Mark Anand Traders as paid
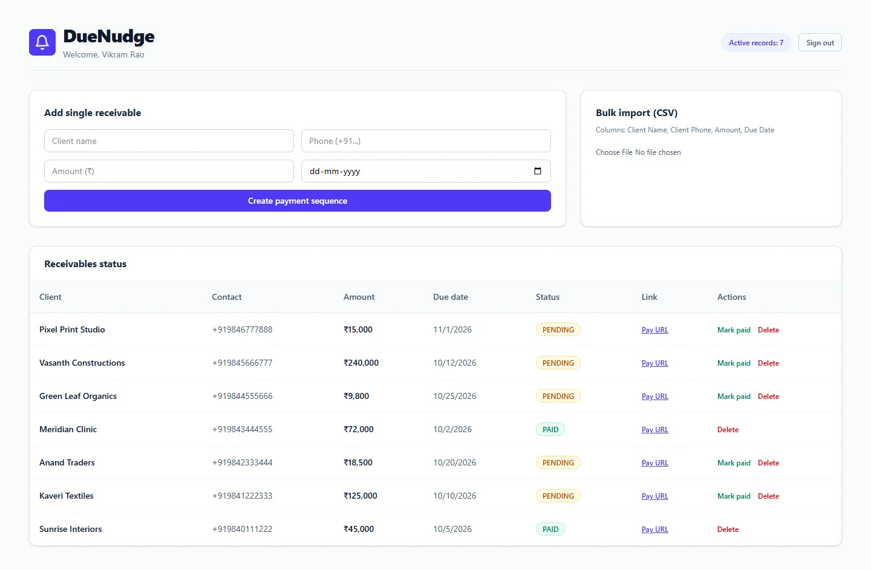871x570 pixels. (x=734, y=463)
